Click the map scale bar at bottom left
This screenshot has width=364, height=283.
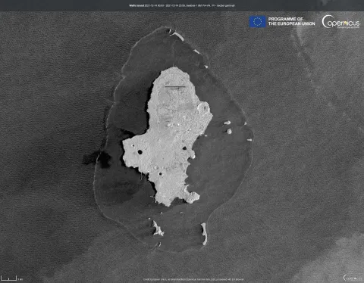coord(9,278)
